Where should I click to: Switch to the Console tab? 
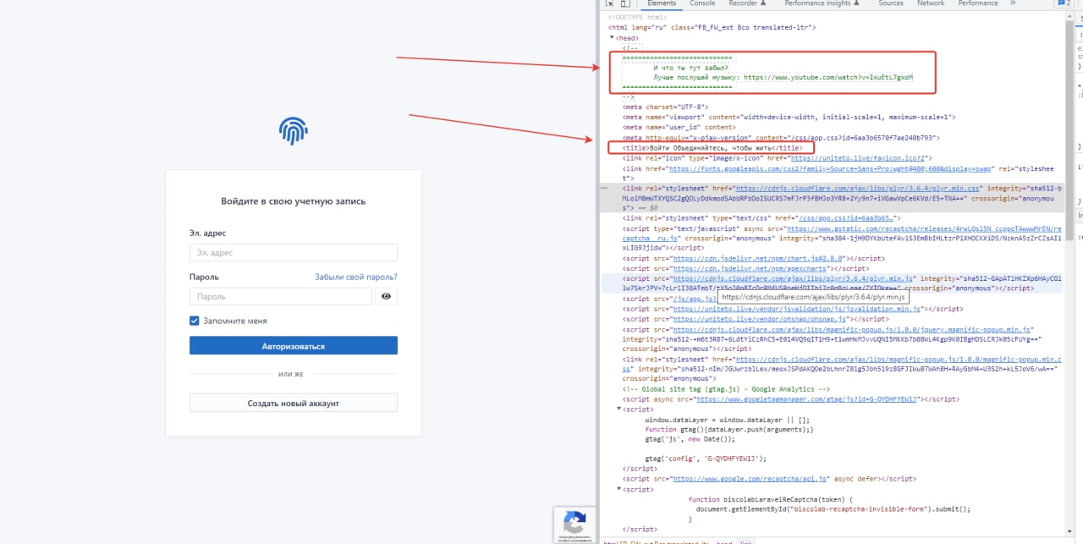[x=702, y=3]
